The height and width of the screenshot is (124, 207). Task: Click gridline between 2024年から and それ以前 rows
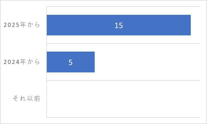click(123, 80)
